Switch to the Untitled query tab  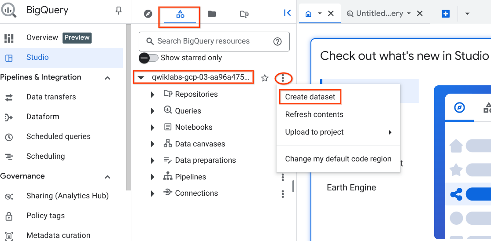[x=376, y=14]
